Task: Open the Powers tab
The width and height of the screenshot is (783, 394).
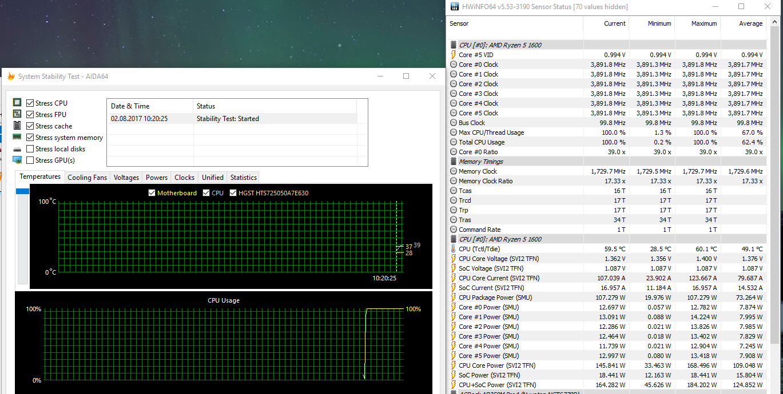Action: [157, 177]
